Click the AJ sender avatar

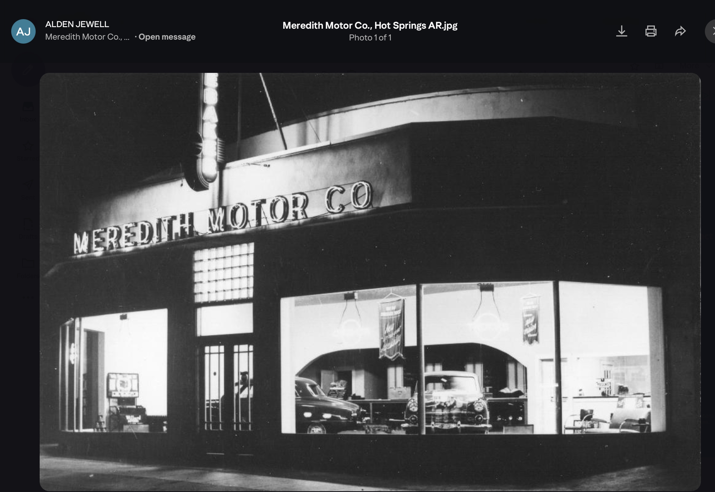(x=23, y=31)
